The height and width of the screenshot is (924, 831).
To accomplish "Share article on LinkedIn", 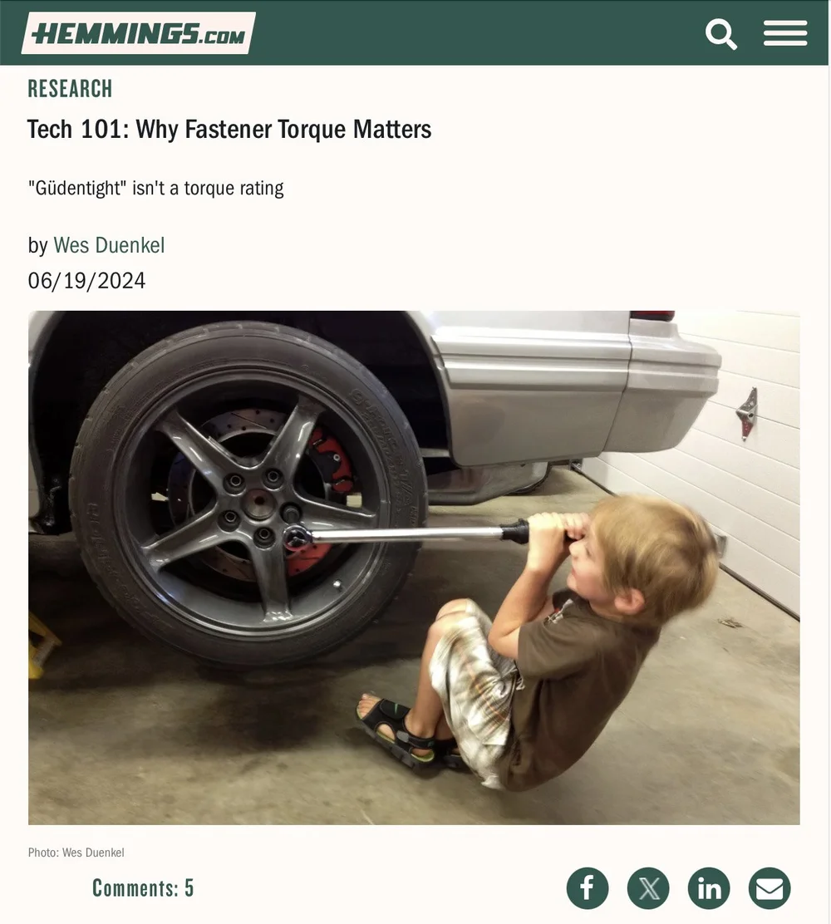I will 709,888.
